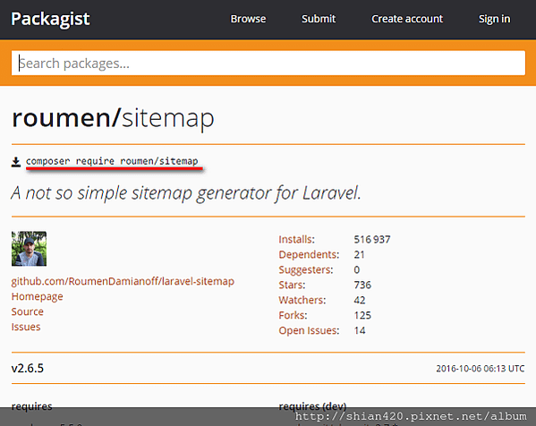
Task: Focus the Search packages input field
Action: point(268,63)
